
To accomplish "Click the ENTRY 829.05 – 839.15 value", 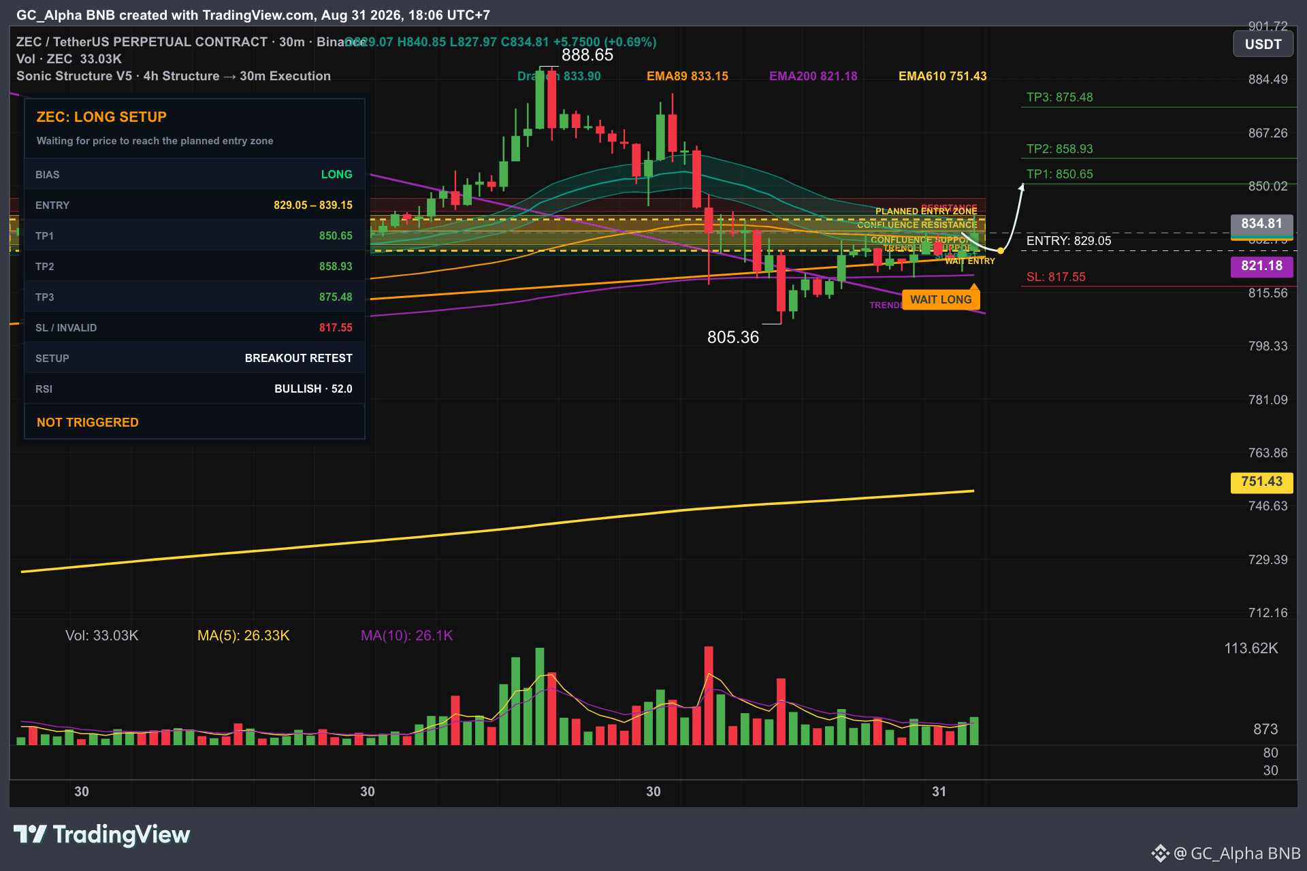I will point(313,206).
